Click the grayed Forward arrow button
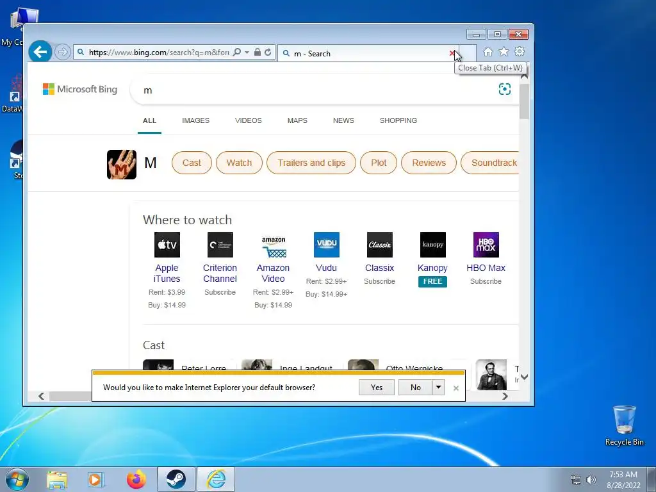 (x=62, y=53)
